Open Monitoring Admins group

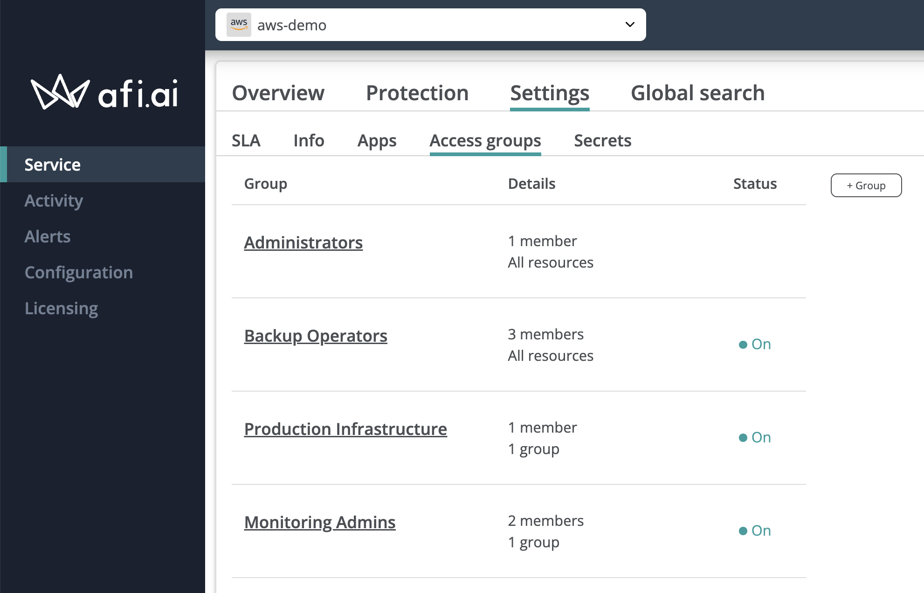point(319,523)
